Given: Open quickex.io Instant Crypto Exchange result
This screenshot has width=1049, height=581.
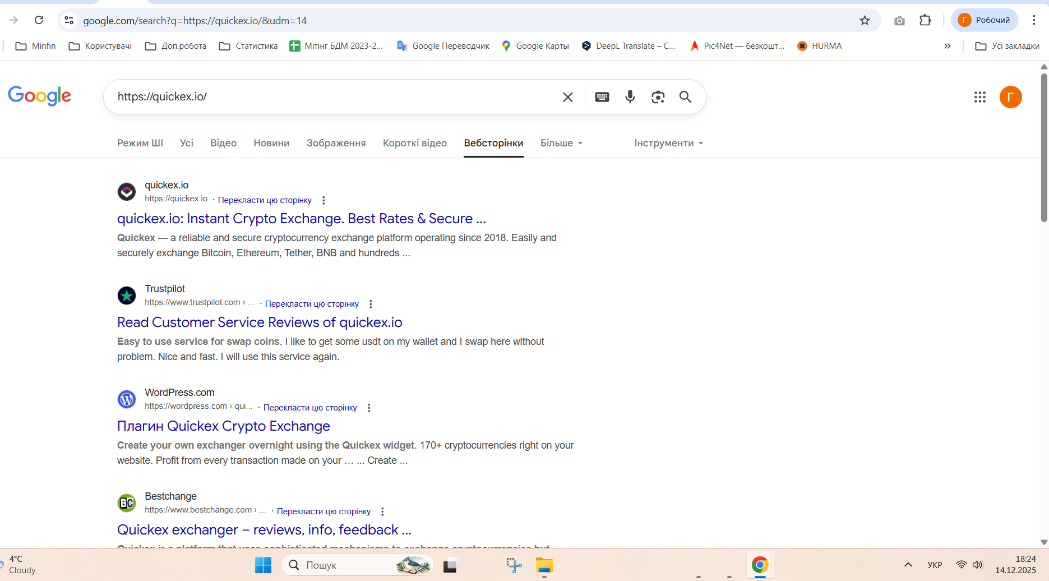Looking at the screenshot, I should (302, 219).
